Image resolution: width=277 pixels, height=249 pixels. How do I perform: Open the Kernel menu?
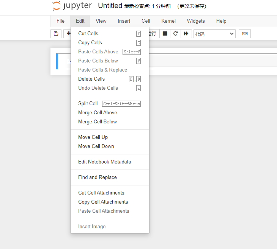pos(168,21)
